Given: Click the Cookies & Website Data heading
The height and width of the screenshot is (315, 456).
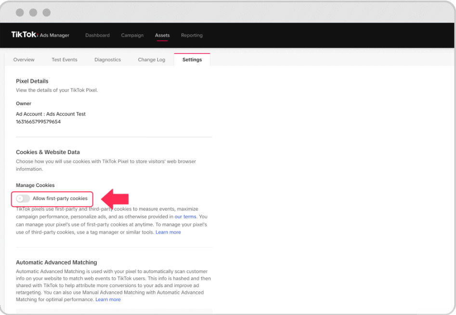Looking at the screenshot, I should [48, 152].
